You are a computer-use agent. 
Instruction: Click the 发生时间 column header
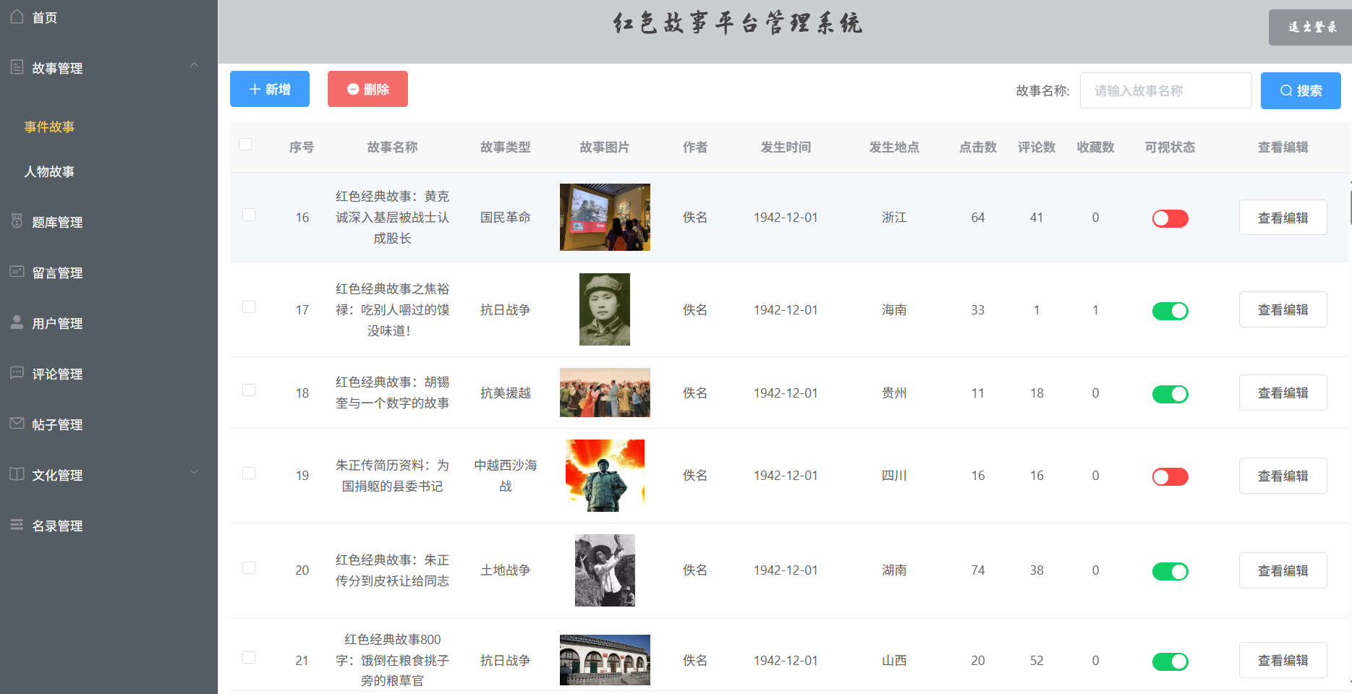click(786, 147)
